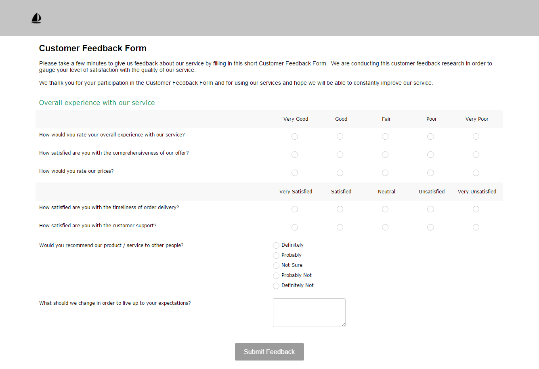Rate overall experience as Fair
This screenshot has height=369, width=539.
(x=385, y=136)
